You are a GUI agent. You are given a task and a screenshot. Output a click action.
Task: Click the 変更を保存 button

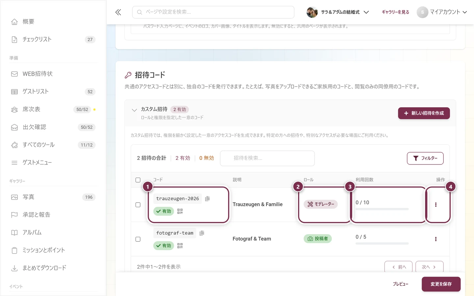click(x=441, y=284)
